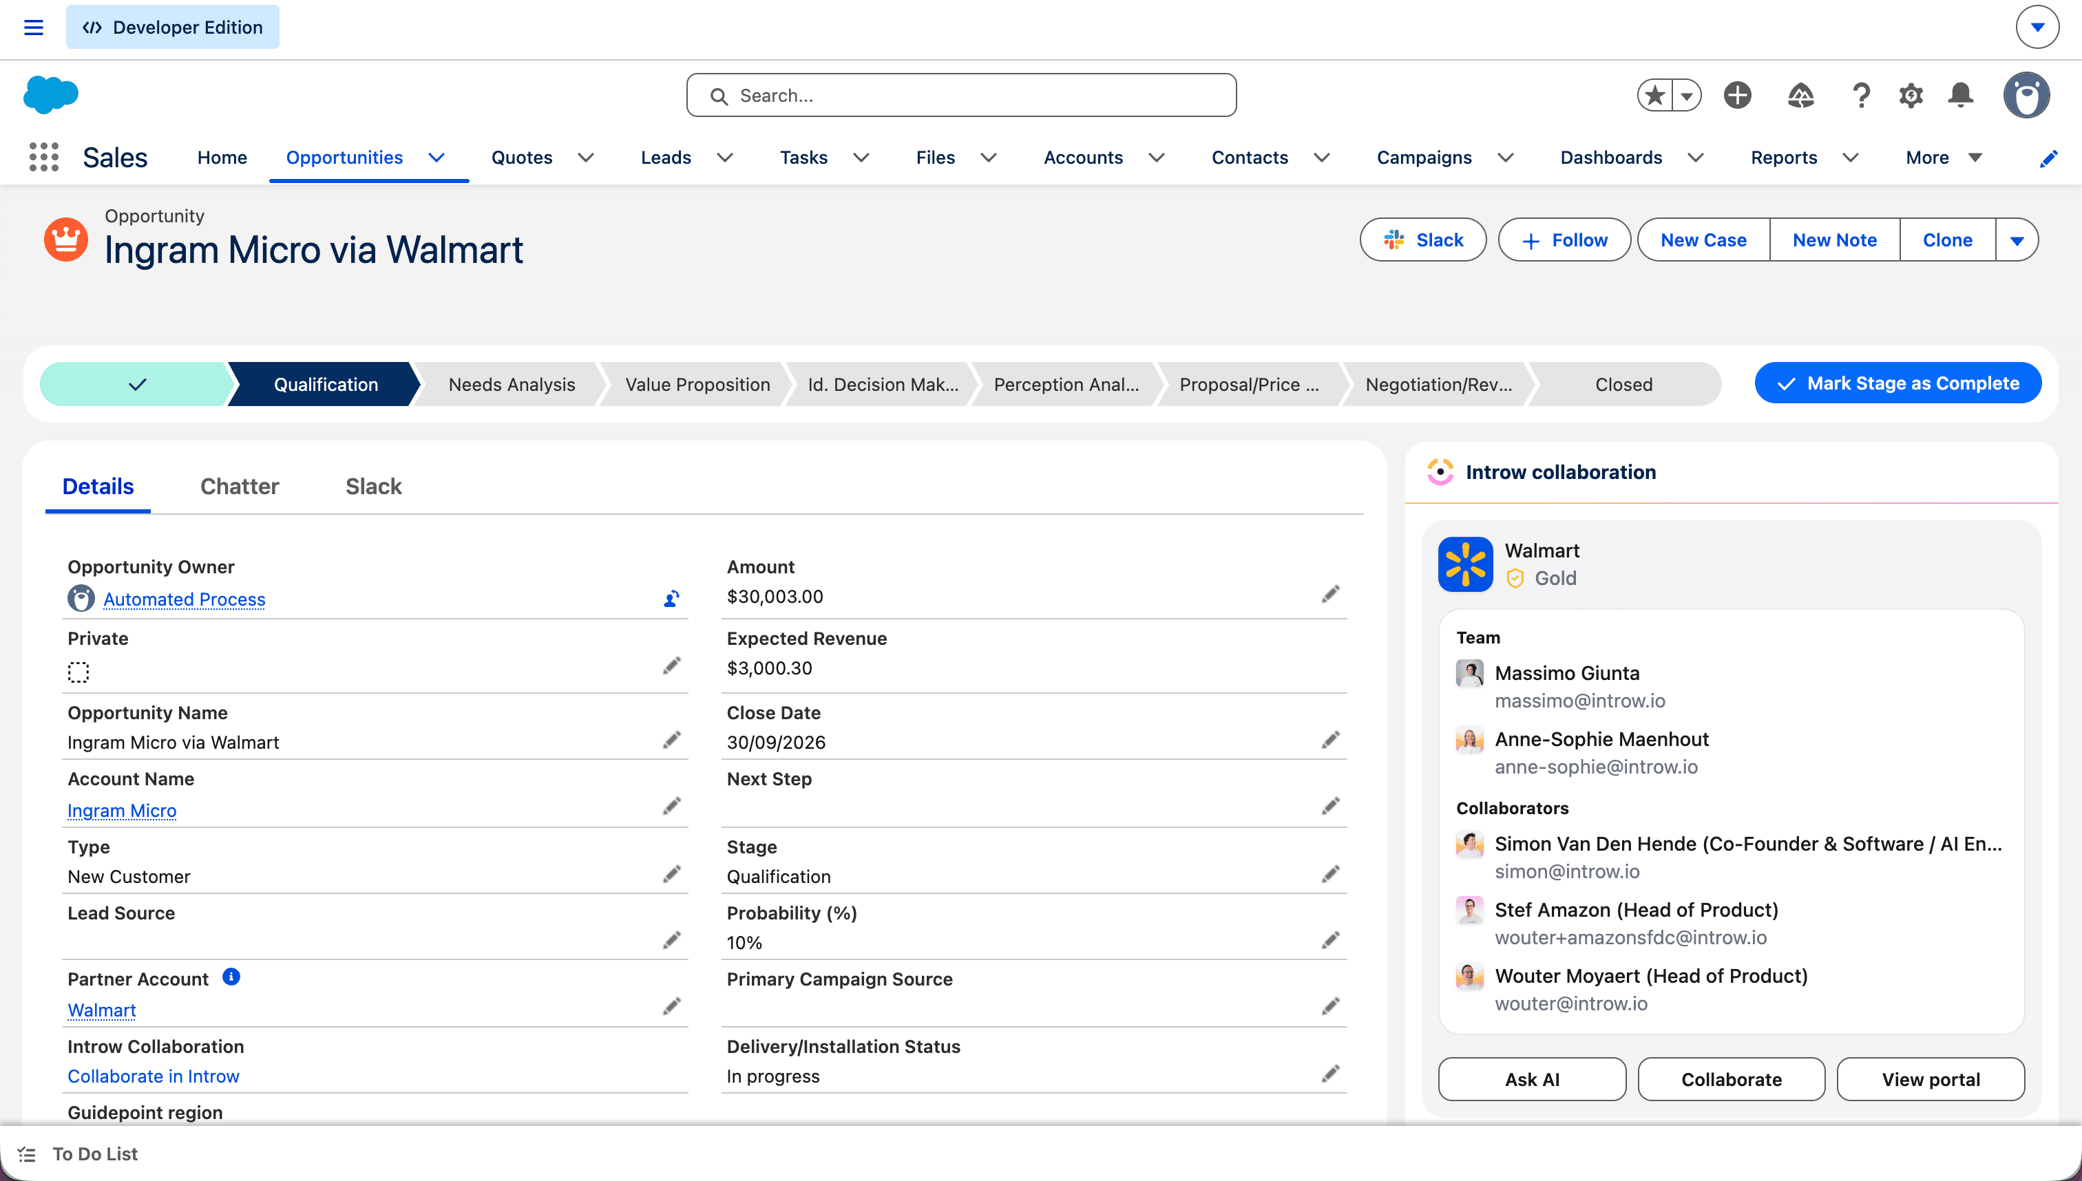
Task: Click Collaborate in Introw link
Action: coord(154,1076)
